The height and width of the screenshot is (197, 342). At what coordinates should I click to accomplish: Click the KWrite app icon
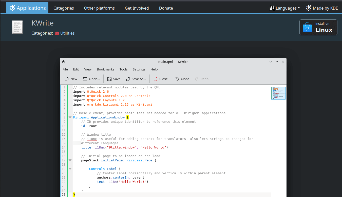pos(17,27)
